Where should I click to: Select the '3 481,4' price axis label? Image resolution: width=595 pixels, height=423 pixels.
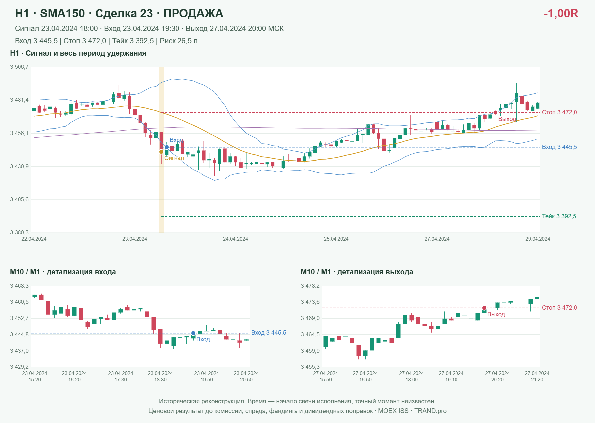click(19, 100)
